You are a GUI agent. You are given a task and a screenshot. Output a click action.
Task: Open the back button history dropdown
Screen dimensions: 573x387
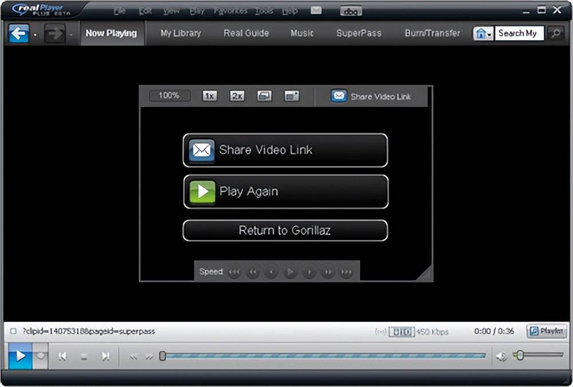tap(35, 35)
